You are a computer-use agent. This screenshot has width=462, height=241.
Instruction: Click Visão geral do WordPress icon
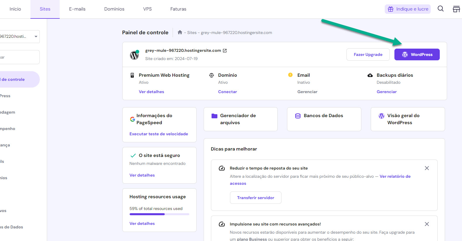pyautogui.click(x=382, y=116)
